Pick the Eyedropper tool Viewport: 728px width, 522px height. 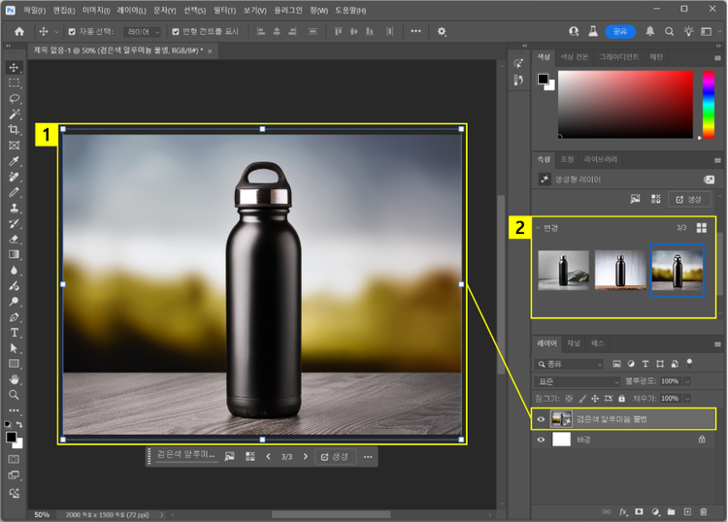click(14, 160)
